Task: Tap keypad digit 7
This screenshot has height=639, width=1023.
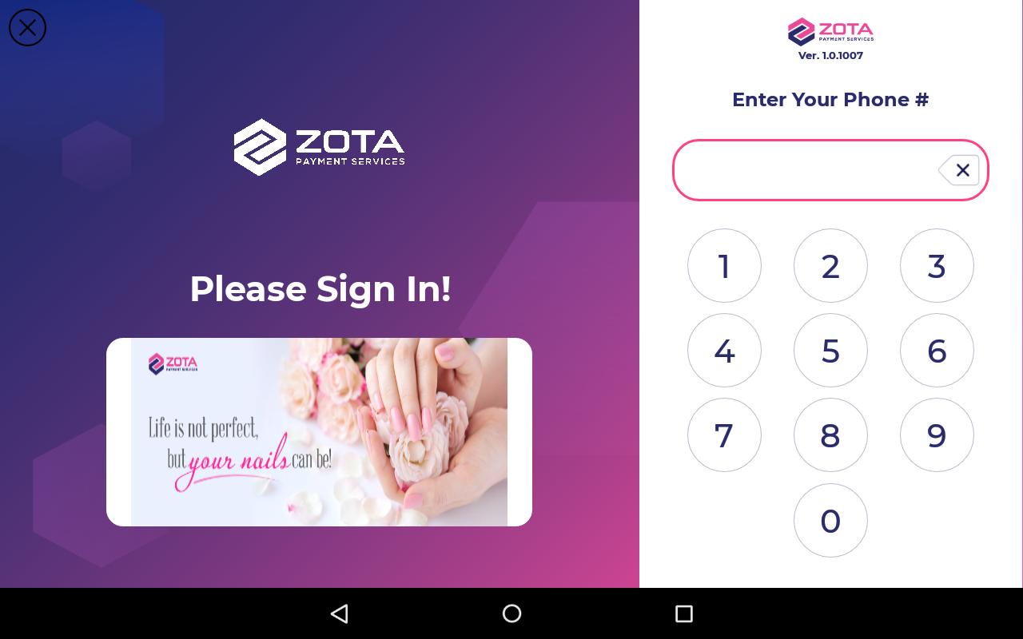Action: [724, 435]
